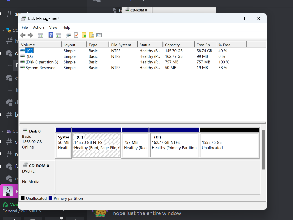This screenshot has width=293, height=220.
Task: Click the drive connect toolbar icon
Action: [68, 35]
